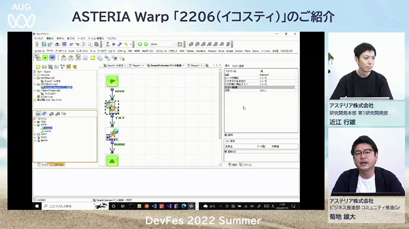Select the green End component at the canvas bottom
Screen dimensions: 409x229
112,161
